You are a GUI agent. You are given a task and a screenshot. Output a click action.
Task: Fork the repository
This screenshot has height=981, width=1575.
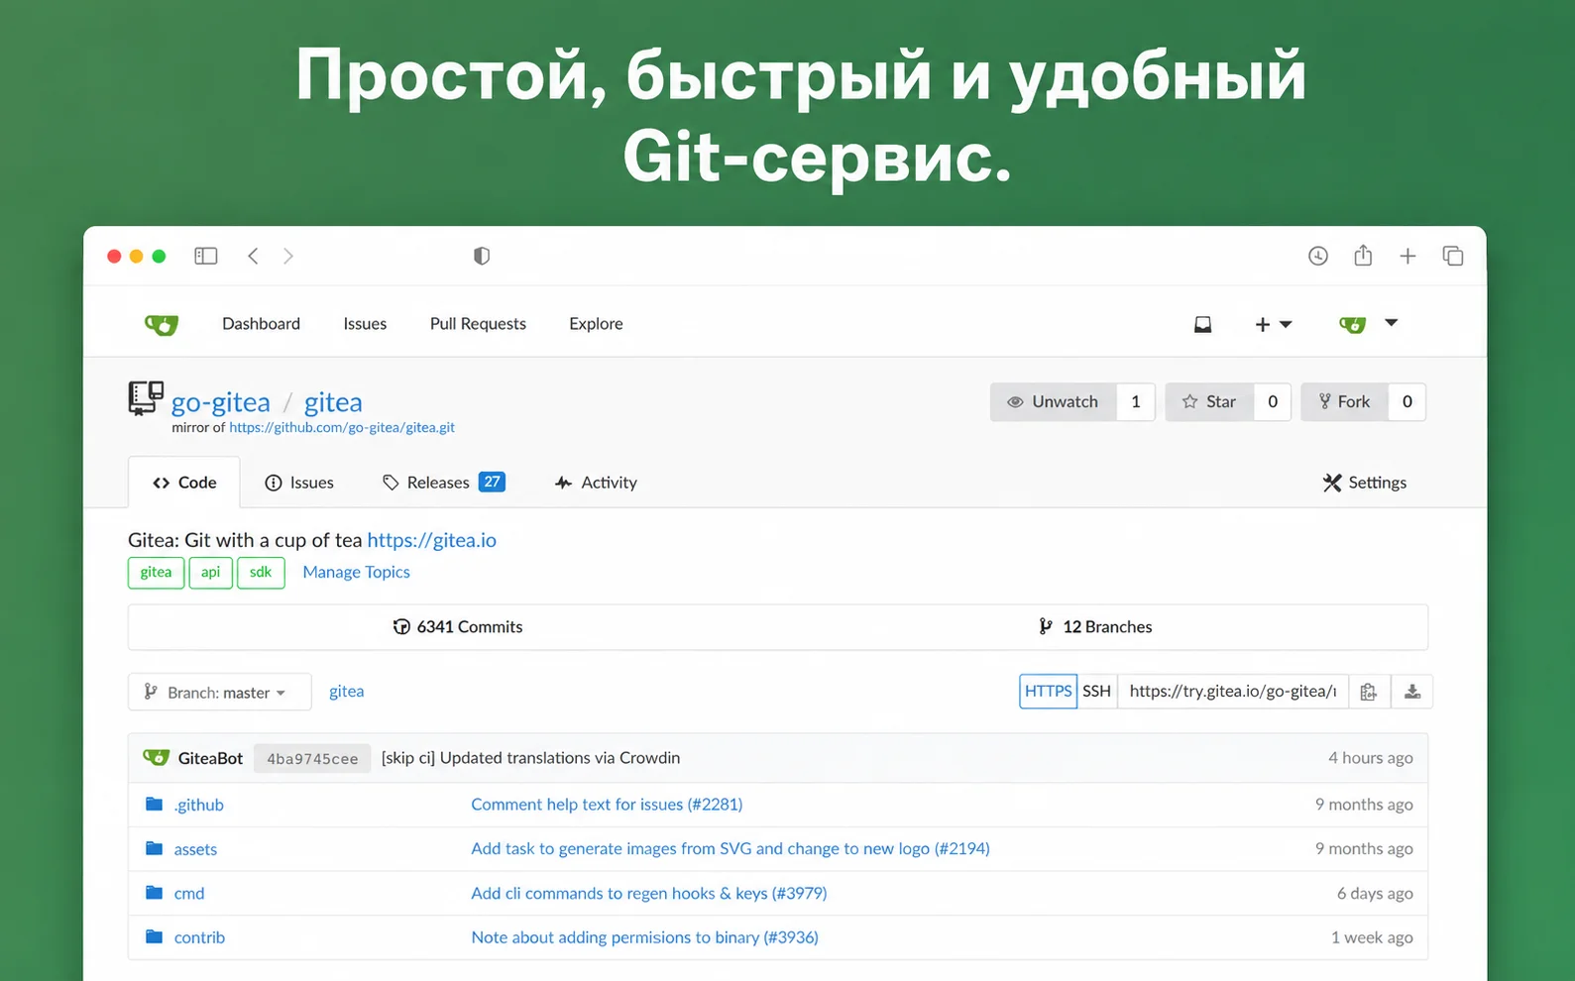1344,402
